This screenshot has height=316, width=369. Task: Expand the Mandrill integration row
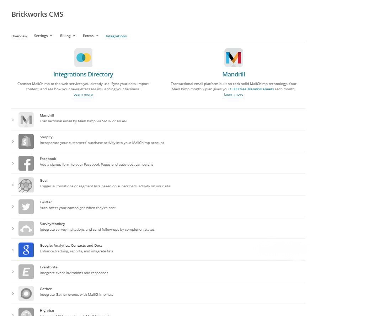click(x=13, y=120)
